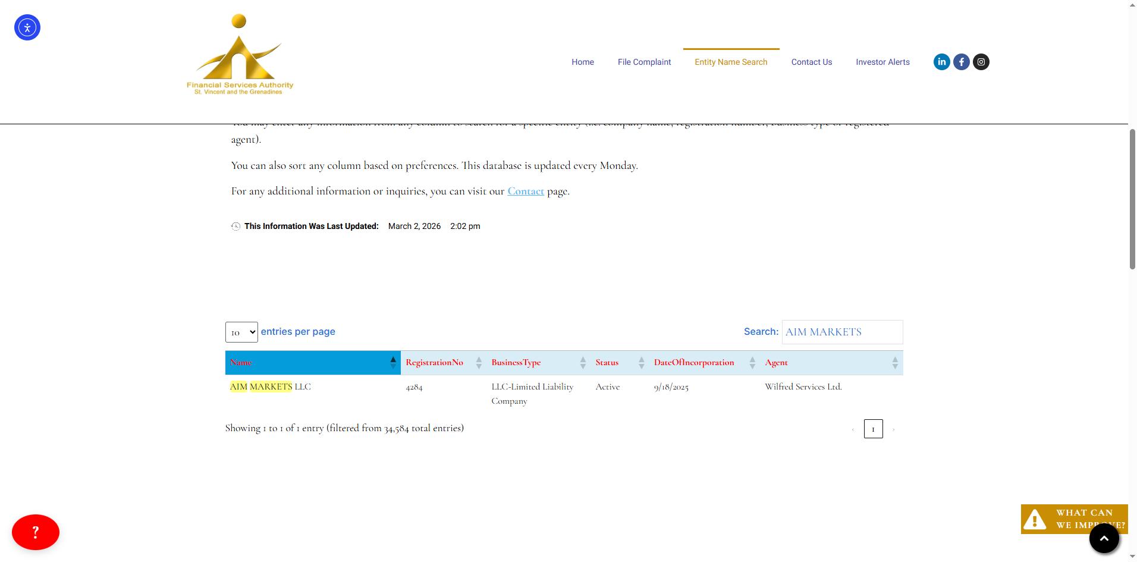This screenshot has height=562, width=1137.
Task: Sort by BusinessType column
Action: tap(538, 363)
